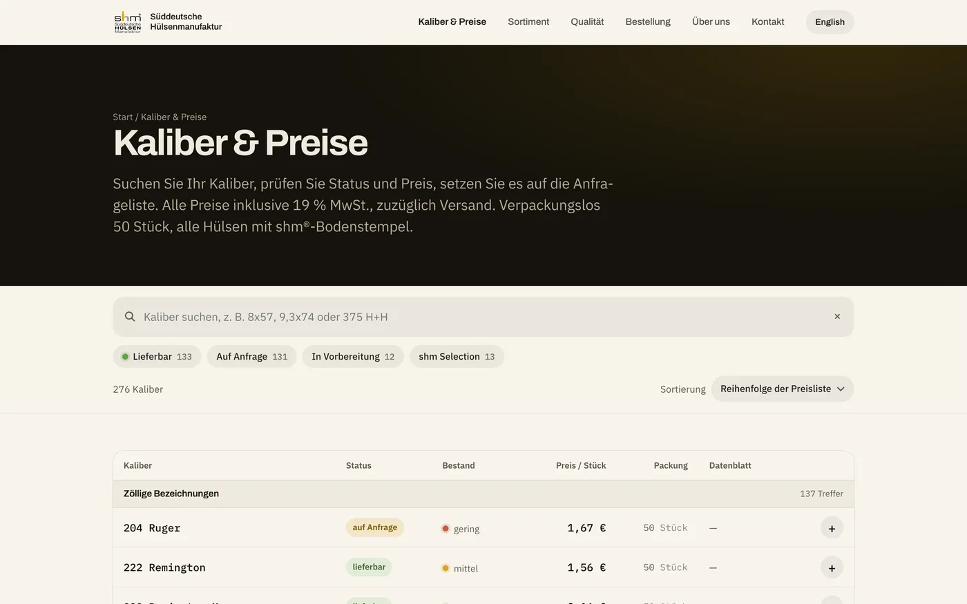967x604 pixels.
Task: Toggle the In Vorbereitung filter chip
Action: click(353, 357)
